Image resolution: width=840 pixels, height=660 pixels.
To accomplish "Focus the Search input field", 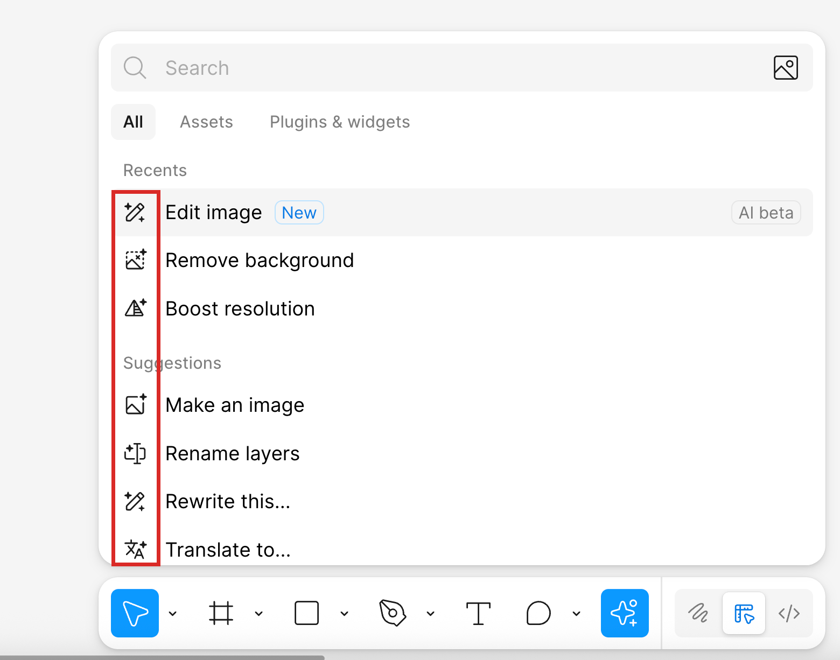I will [x=462, y=68].
